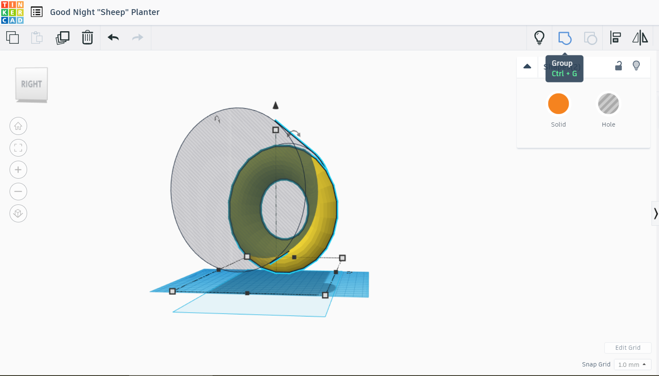This screenshot has width=659, height=376.
Task: Open the designs list icon
Action: (x=37, y=12)
